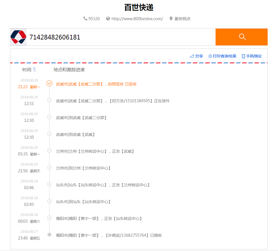This screenshot has height=251, width=278.
Task: Click timeline marker for 普宁一部 正发 entry
Action: 50,218
